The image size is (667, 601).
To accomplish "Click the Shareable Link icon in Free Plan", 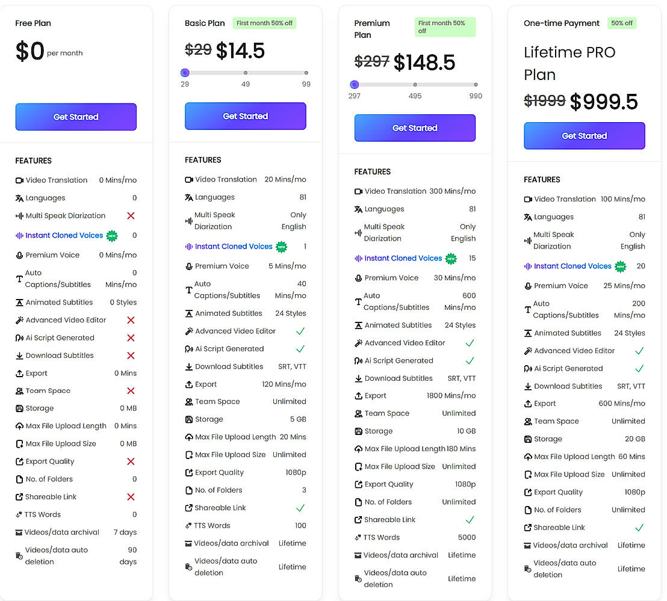I will [19, 497].
